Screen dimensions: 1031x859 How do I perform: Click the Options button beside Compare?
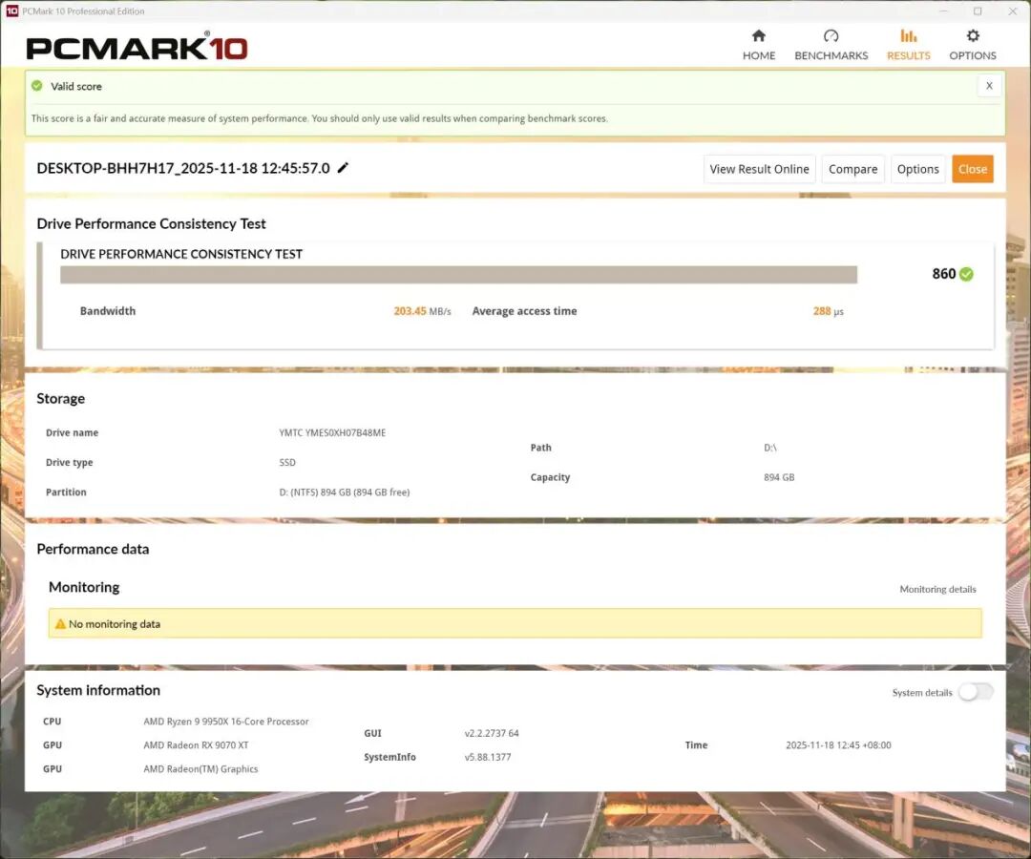point(918,169)
